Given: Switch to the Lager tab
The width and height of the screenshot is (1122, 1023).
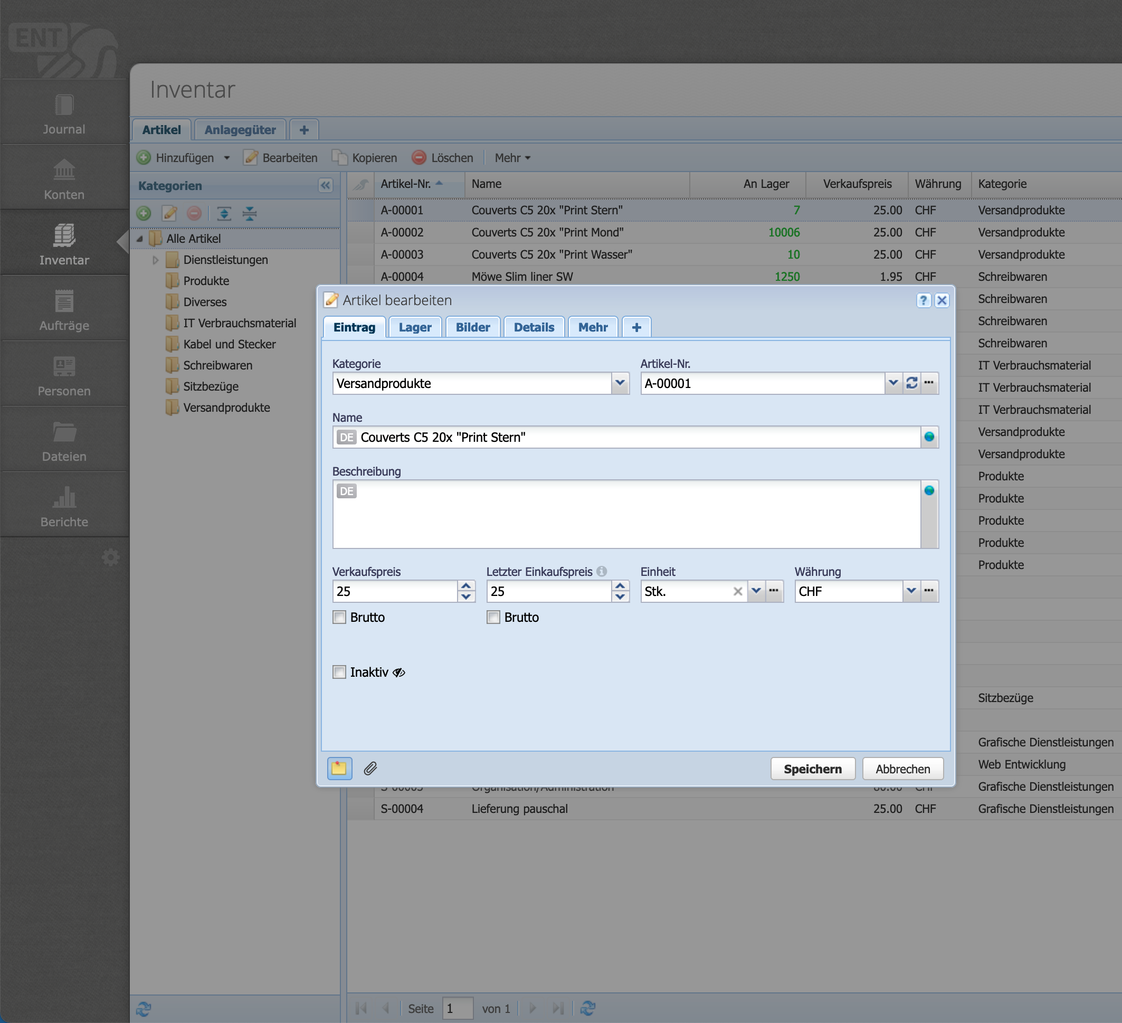Looking at the screenshot, I should [415, 327].
